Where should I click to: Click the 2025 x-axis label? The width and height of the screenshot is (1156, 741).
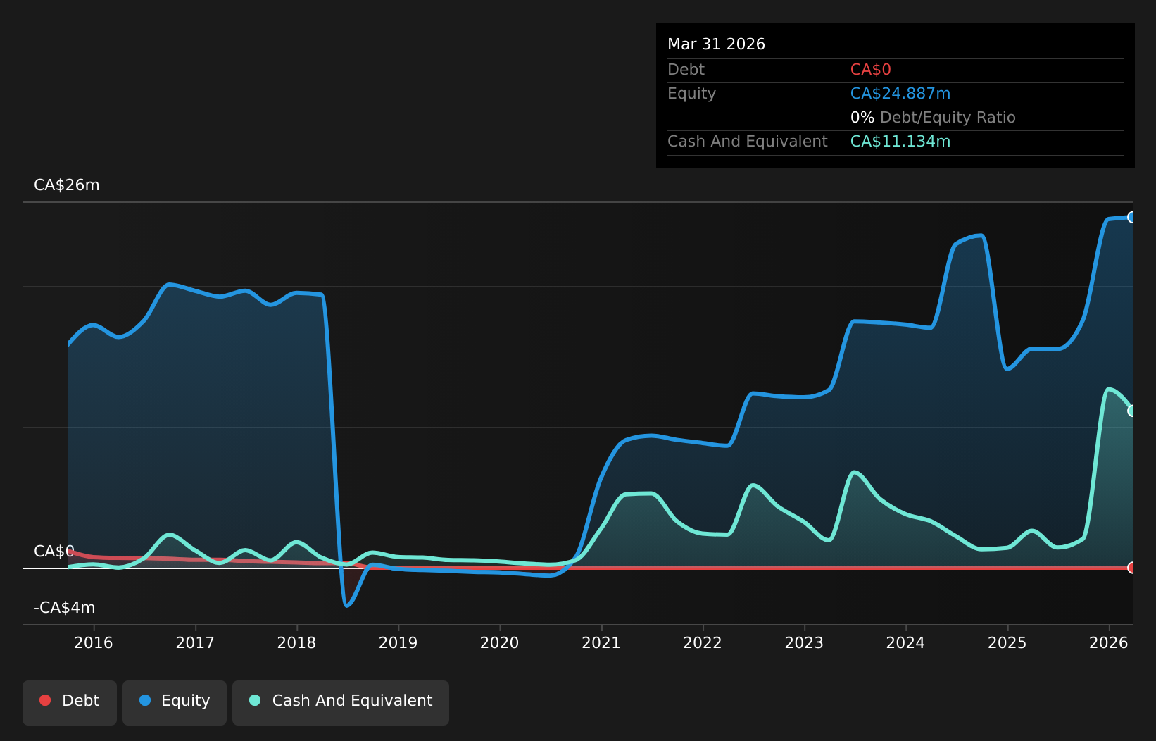(1007, 642)
